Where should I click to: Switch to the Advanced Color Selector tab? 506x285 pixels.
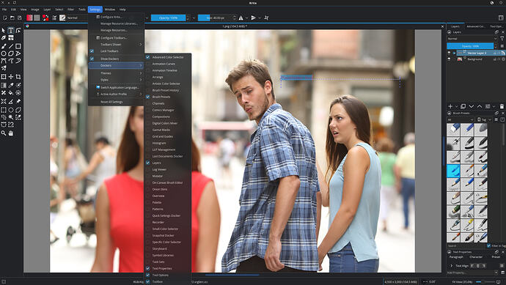point(476,26)
